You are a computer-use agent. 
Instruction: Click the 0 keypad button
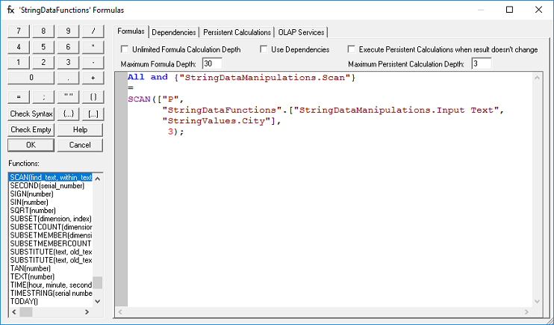[x=31, y=78]
